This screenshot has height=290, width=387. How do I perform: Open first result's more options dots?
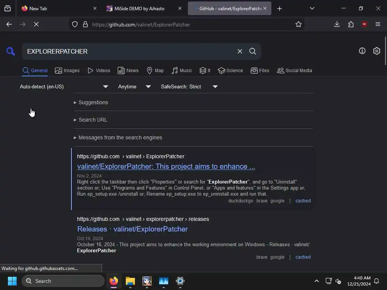[x=290, y=201]
